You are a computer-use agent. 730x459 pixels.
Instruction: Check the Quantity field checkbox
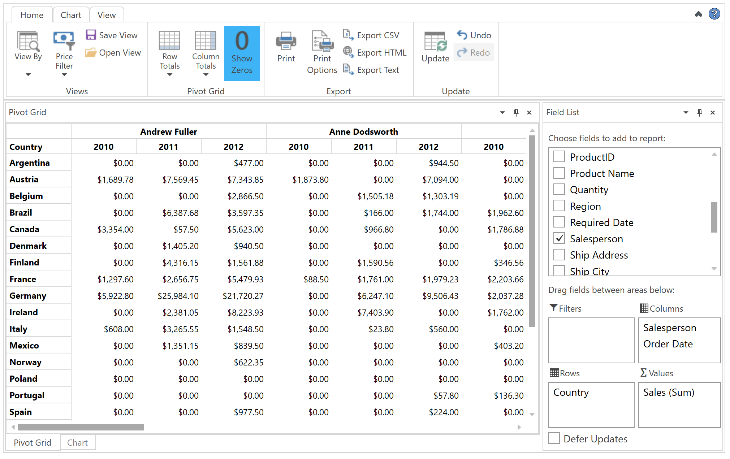click(559, 189)
